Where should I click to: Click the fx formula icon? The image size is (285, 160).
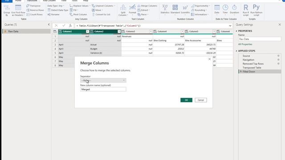click(70, 26)
